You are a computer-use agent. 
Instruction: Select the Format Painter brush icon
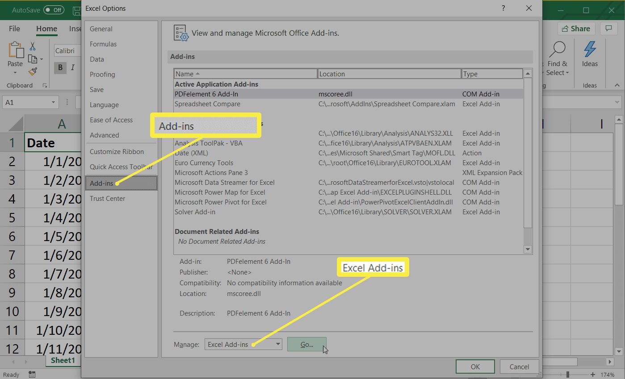[33, 71]
